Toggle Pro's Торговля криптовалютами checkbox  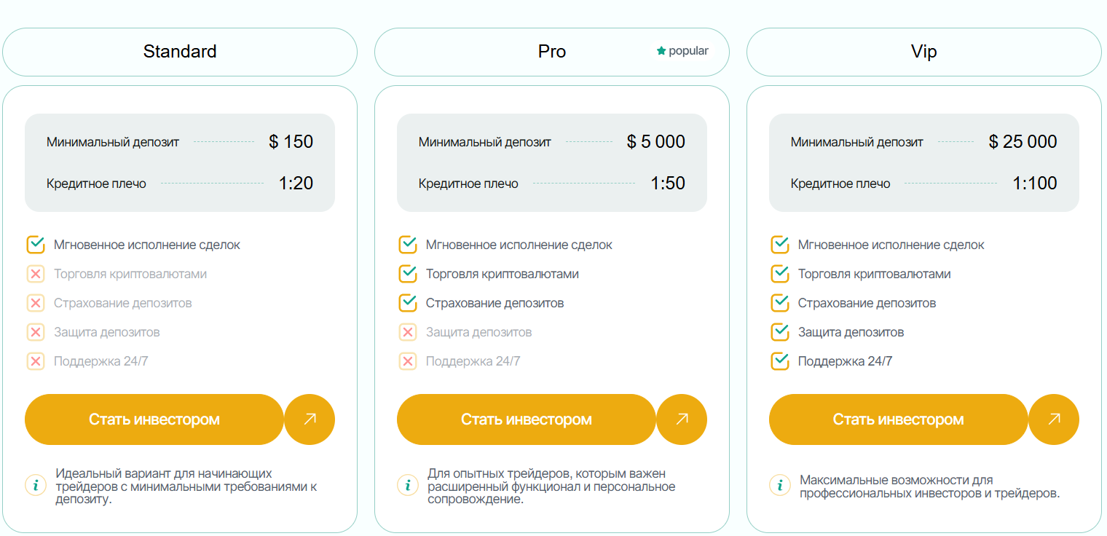[408, 274]
